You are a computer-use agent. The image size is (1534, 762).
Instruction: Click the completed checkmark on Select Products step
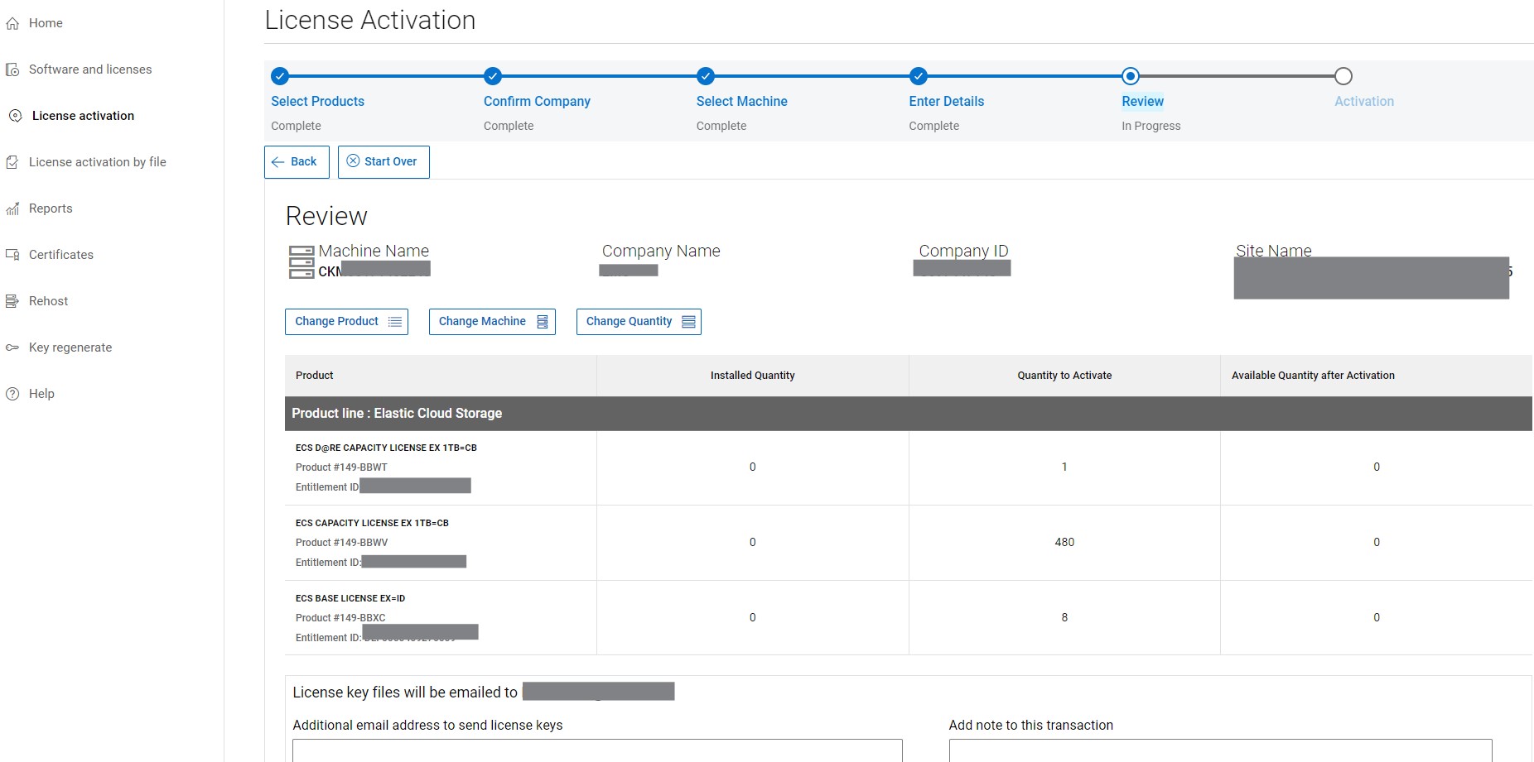click(279, 76)
